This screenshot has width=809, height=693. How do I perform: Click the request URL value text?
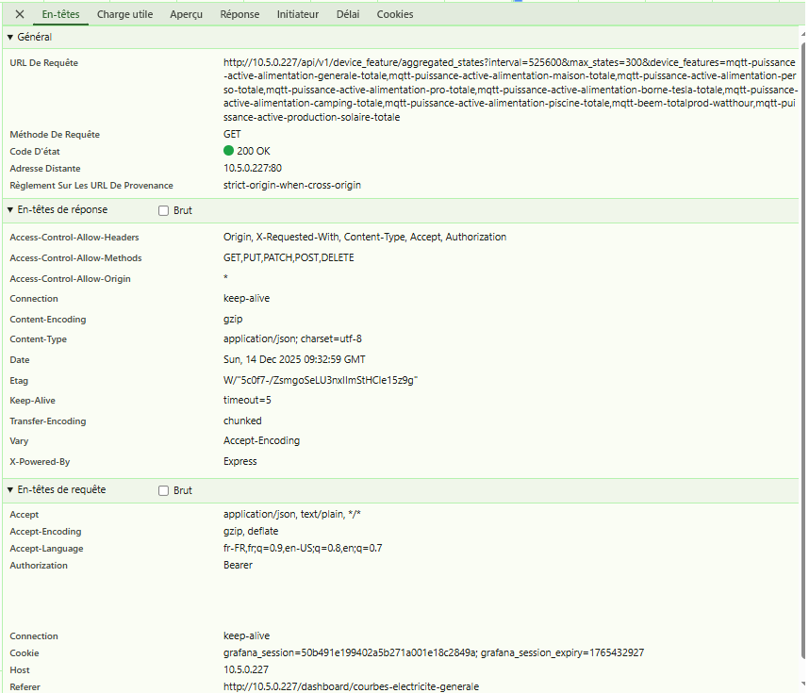pos(509,90)
